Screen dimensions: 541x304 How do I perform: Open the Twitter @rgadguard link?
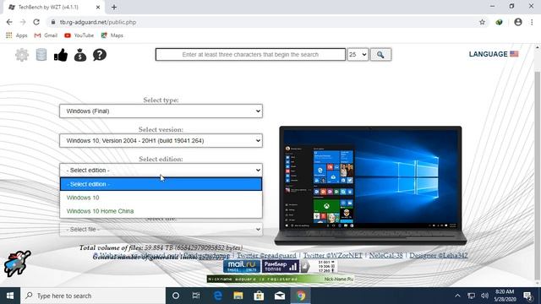tap(266, 255)
